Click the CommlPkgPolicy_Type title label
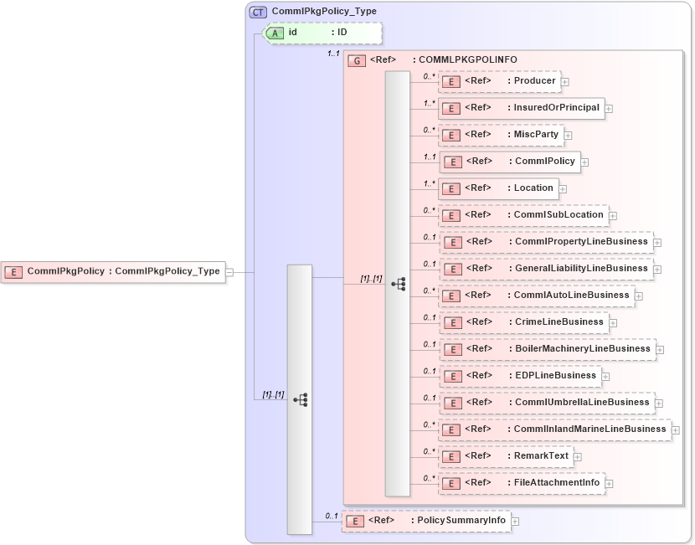The image size is (695, 545). point(321,12)
